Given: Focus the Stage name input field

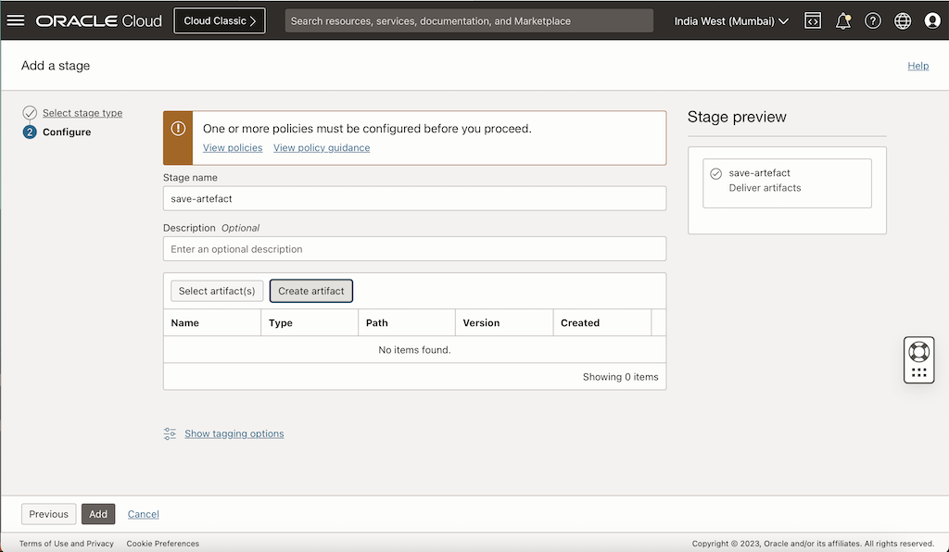Looking at the screenshot, I should (414, 198).
